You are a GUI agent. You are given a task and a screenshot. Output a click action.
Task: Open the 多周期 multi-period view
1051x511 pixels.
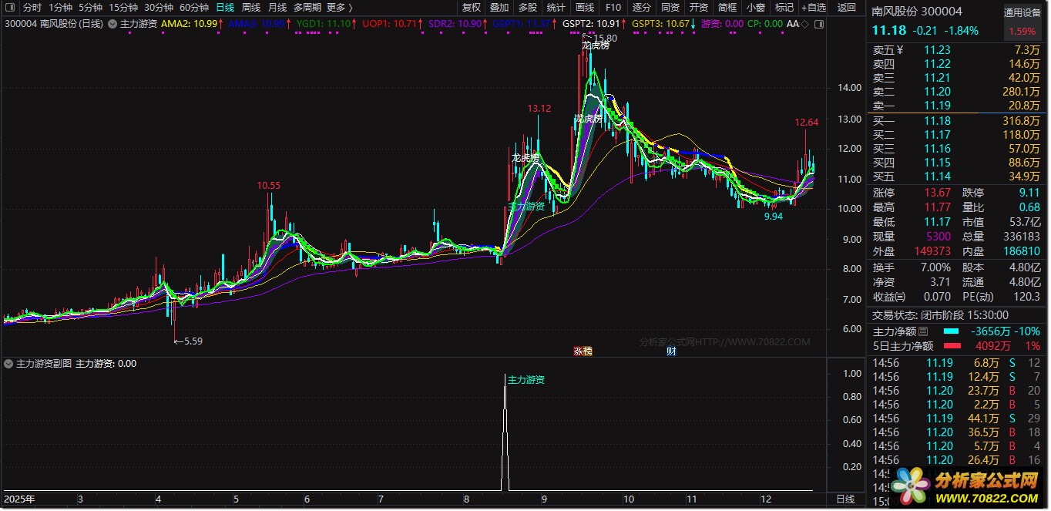point(307,8)
